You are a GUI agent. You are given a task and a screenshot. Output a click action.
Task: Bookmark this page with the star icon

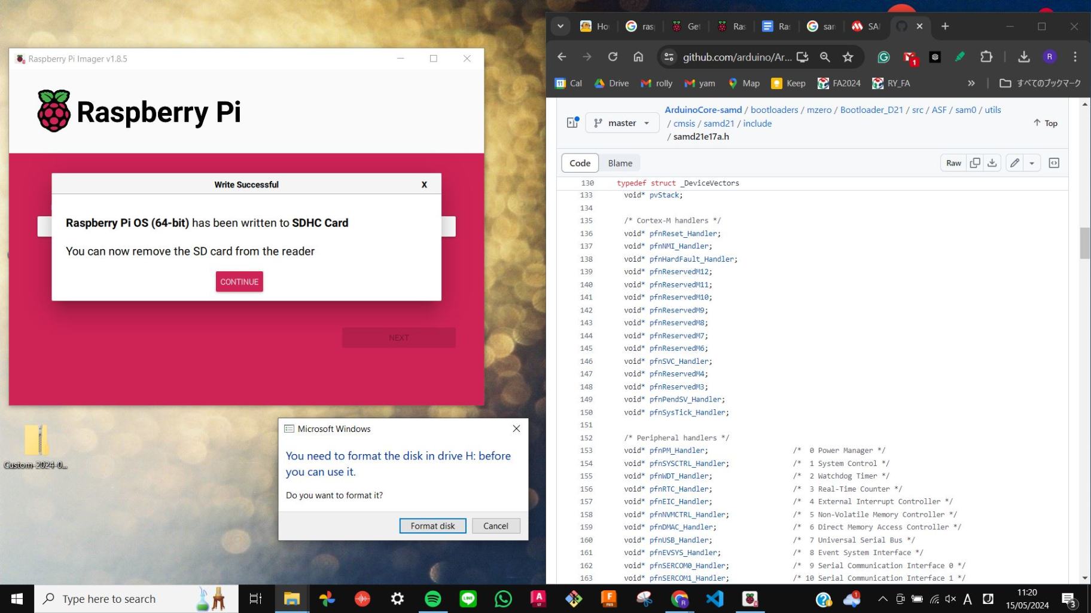(x=848, y=57)
